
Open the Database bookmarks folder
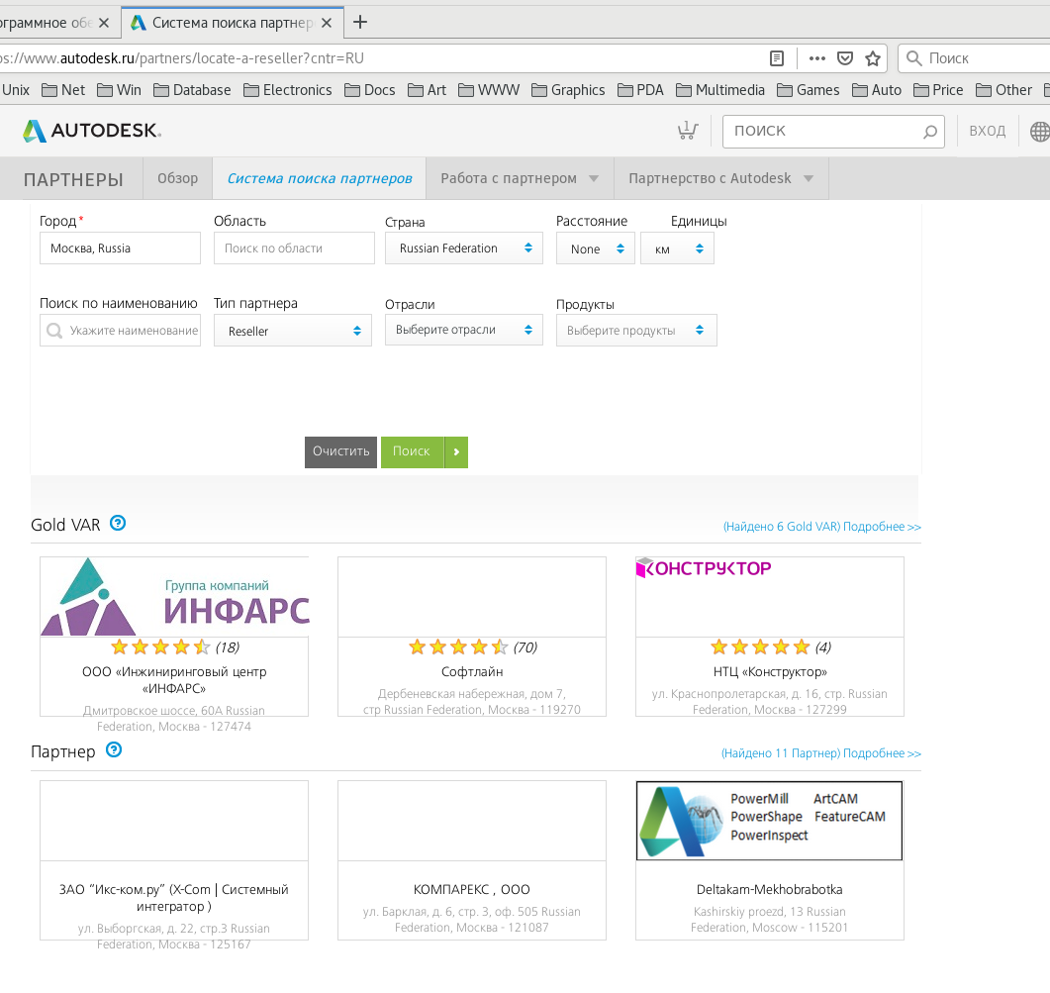[192, 90]
